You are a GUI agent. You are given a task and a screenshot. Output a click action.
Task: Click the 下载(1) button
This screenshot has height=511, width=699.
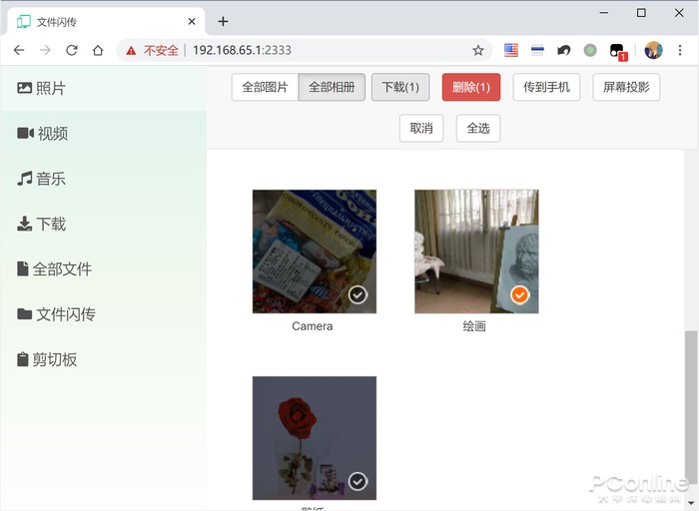click(x=400, y=87)
